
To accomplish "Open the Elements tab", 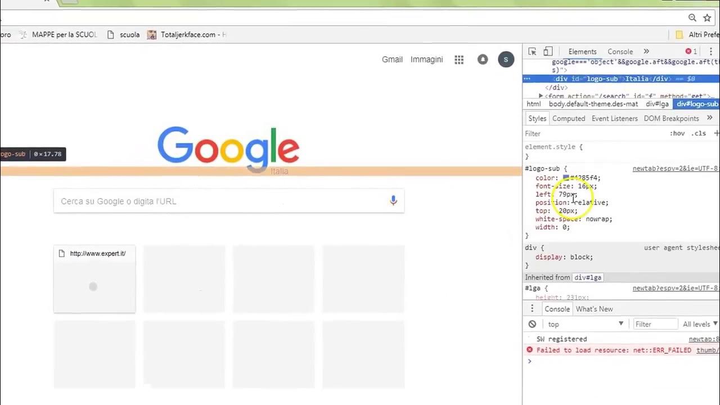I will tap(582, 52).
